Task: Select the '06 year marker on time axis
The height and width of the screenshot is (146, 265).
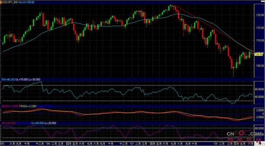Action: [x=48, y=144]
